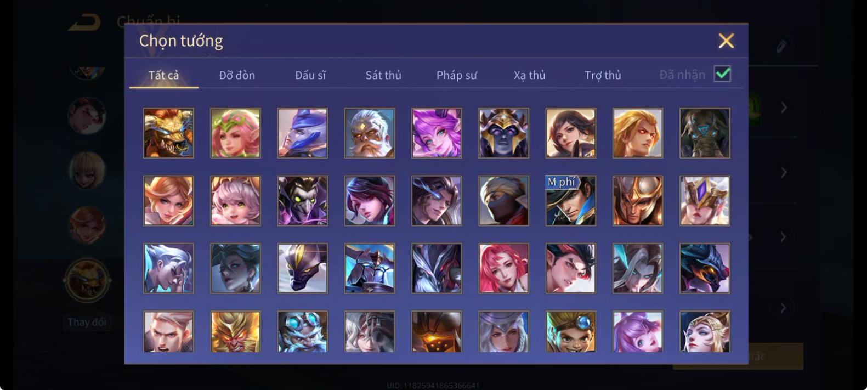Choose the golden monkey king hero portrait

235,332
